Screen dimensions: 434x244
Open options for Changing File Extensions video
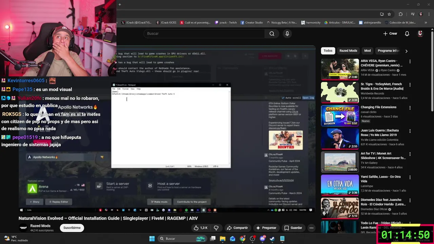pyautogui.click(x=410, y=108)
